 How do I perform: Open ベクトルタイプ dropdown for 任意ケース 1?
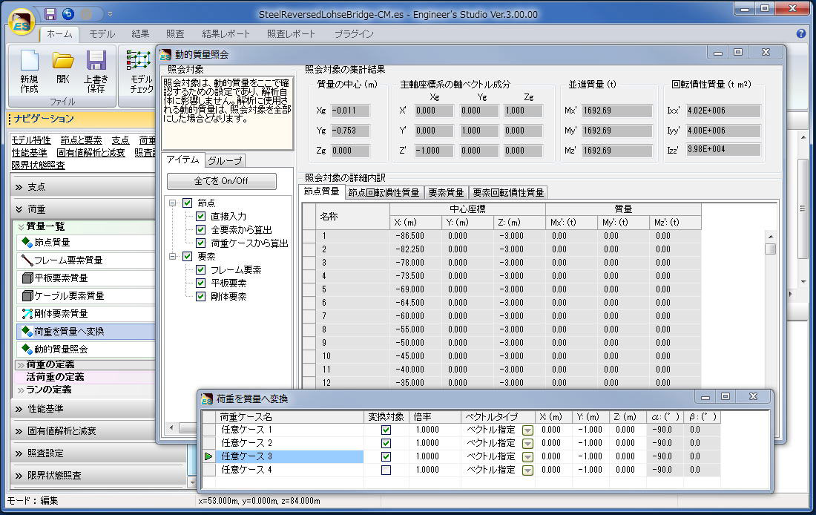coord(527,430)
